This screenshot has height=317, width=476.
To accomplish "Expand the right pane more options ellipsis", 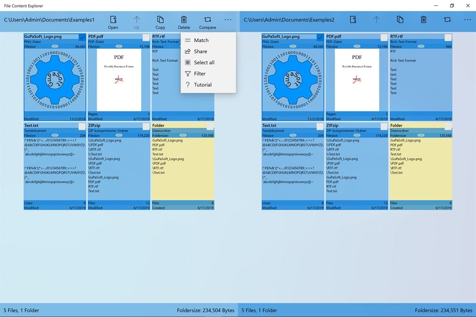I will pyautogui.click(x=467, y=20).
